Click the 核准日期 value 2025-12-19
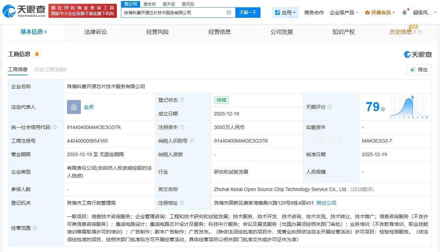The width and height of the screenshot is (440, 252). pos(374,154)
